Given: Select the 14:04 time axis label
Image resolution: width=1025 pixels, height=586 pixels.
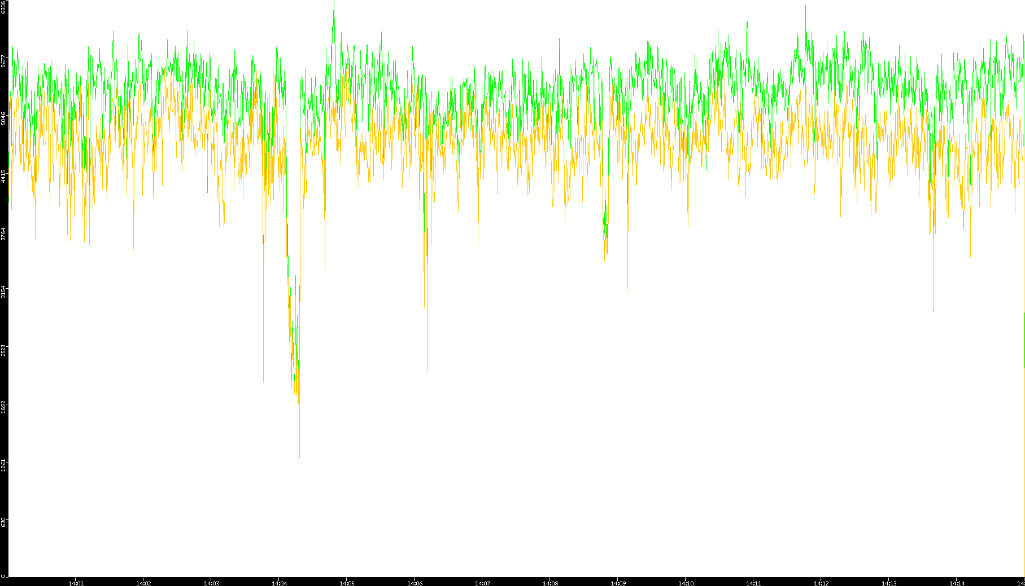Looking at the screenshot, I should tap(279, 583).
